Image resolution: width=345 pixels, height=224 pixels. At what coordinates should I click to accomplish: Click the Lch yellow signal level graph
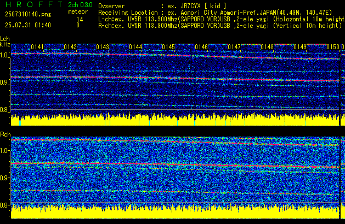175,120
